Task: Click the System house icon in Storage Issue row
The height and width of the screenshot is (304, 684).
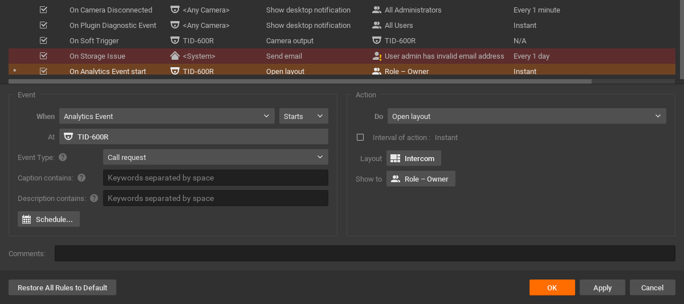Action: tap(175, 56)
